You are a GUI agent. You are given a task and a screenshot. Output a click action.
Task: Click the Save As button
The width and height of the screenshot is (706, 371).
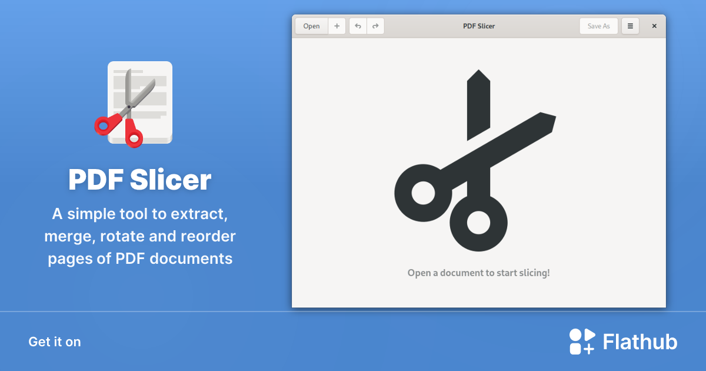pos(598,26)
